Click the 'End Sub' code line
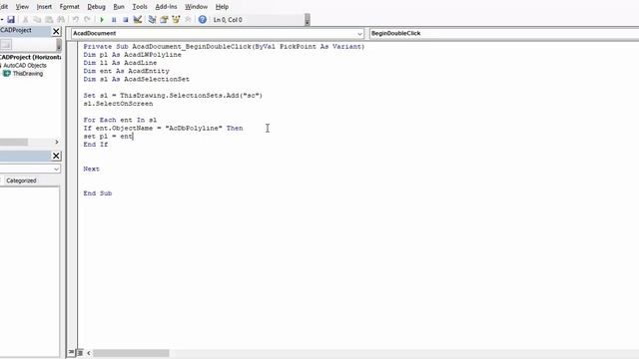 click(98, 193)
